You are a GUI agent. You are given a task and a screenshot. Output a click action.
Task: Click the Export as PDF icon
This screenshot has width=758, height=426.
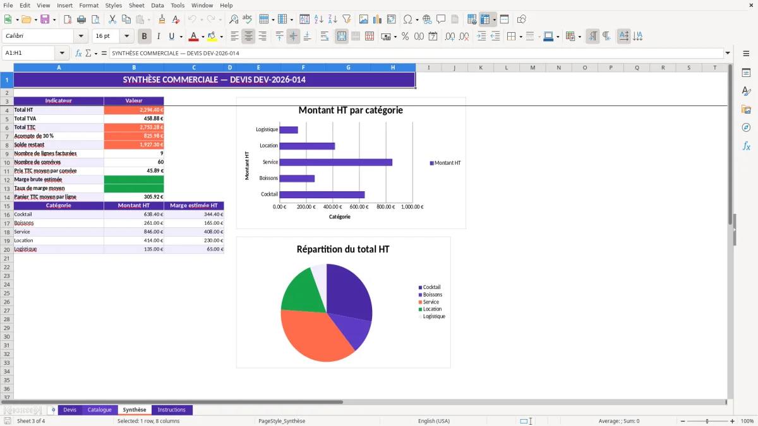pos(68,20)
